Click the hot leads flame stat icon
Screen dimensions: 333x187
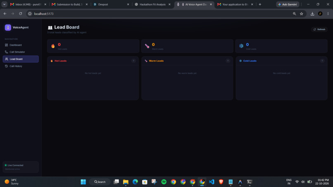[x=53, y=46]
